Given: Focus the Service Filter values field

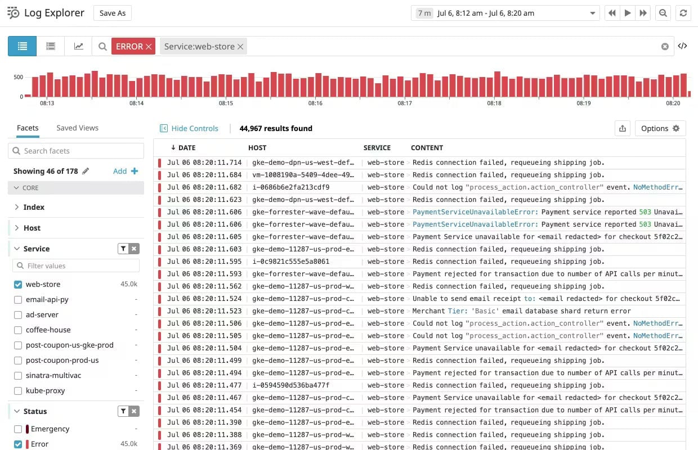Looking at the screenshot, I should [x=76, y=265].
